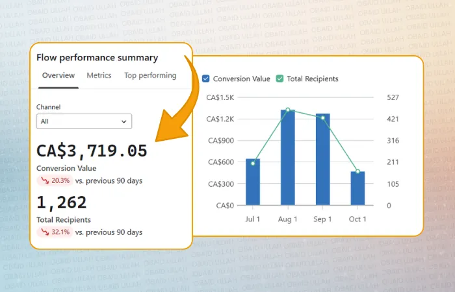Click the CA$300 axis label
455x292 pixels.
pos(221,184)
